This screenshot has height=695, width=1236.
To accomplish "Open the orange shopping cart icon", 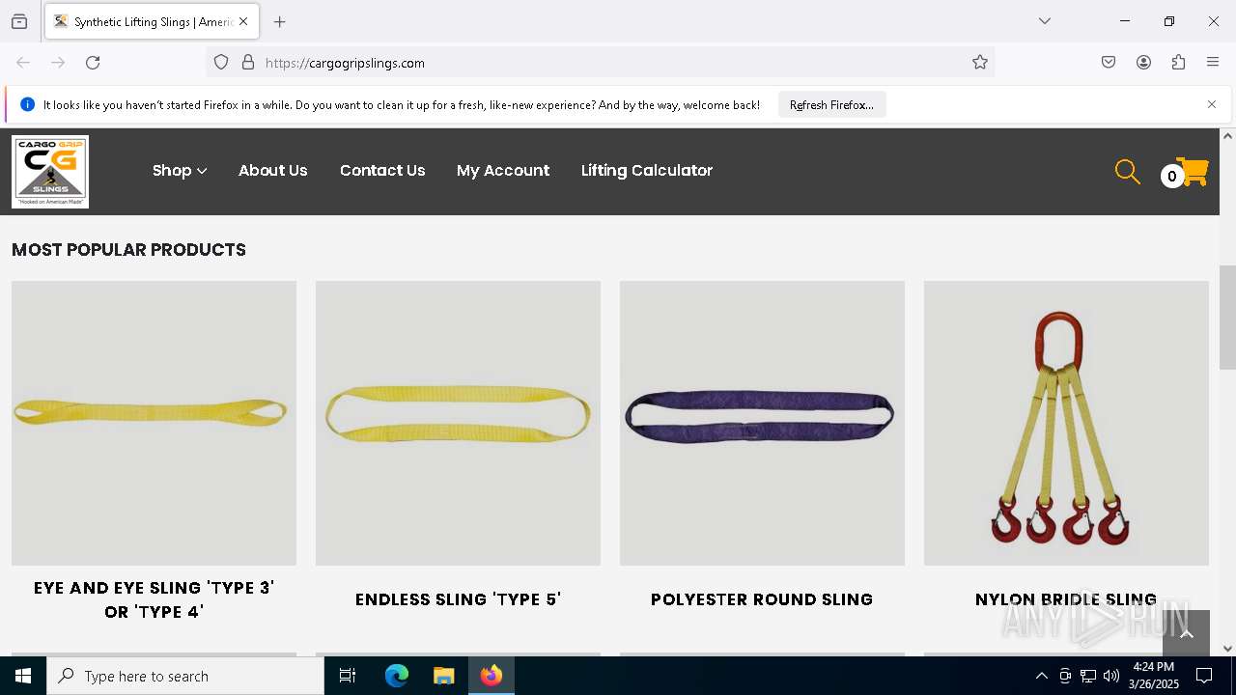I will click(1193, 172).
